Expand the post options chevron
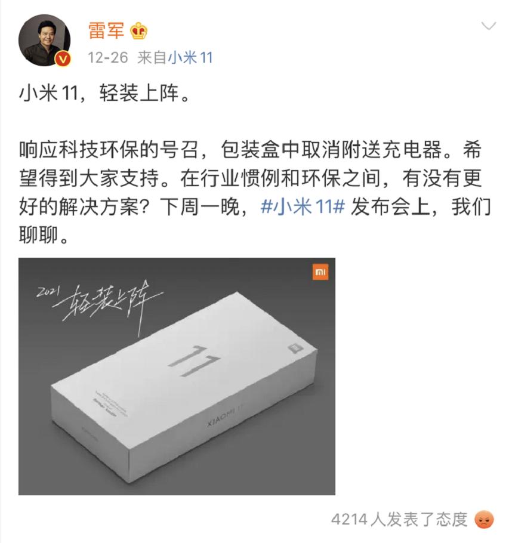Image resolution: width=512 pixels, height=543 pixels. click(489, 26)
